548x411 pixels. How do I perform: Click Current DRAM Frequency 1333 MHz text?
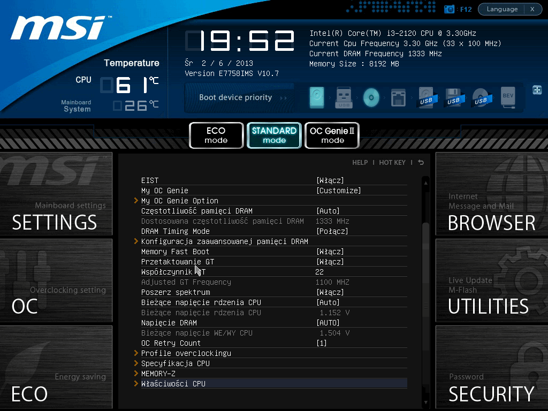point(375,54)
